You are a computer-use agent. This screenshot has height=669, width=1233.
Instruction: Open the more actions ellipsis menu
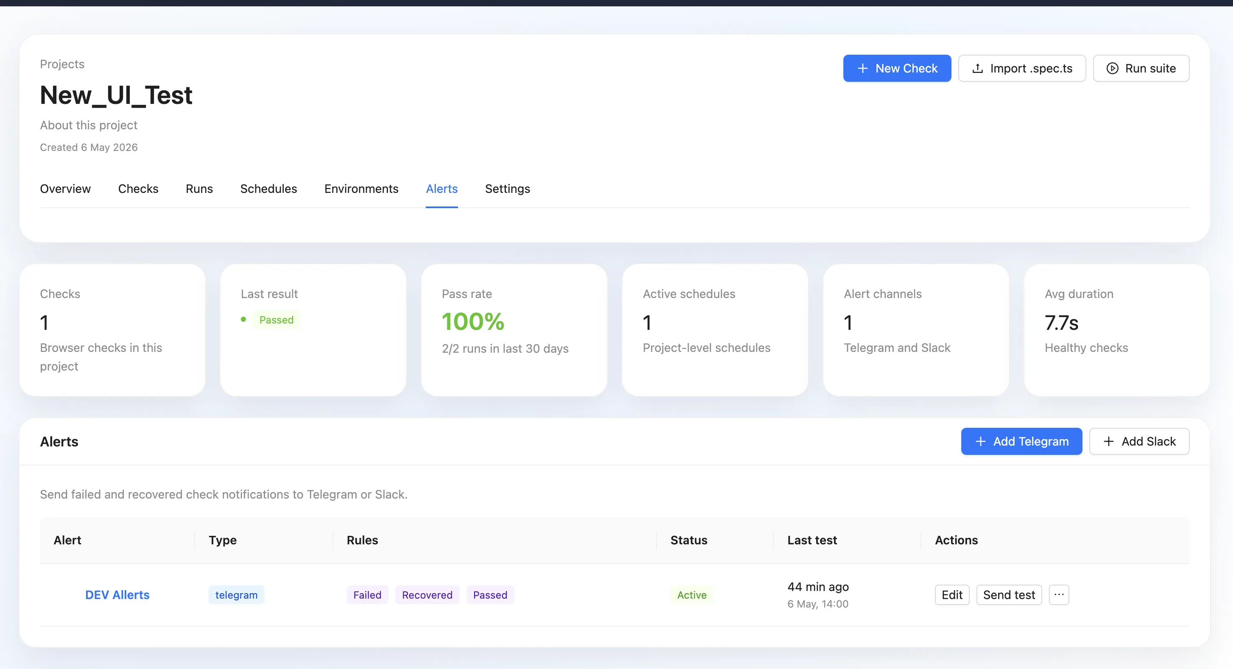[x=1059, y=595]
